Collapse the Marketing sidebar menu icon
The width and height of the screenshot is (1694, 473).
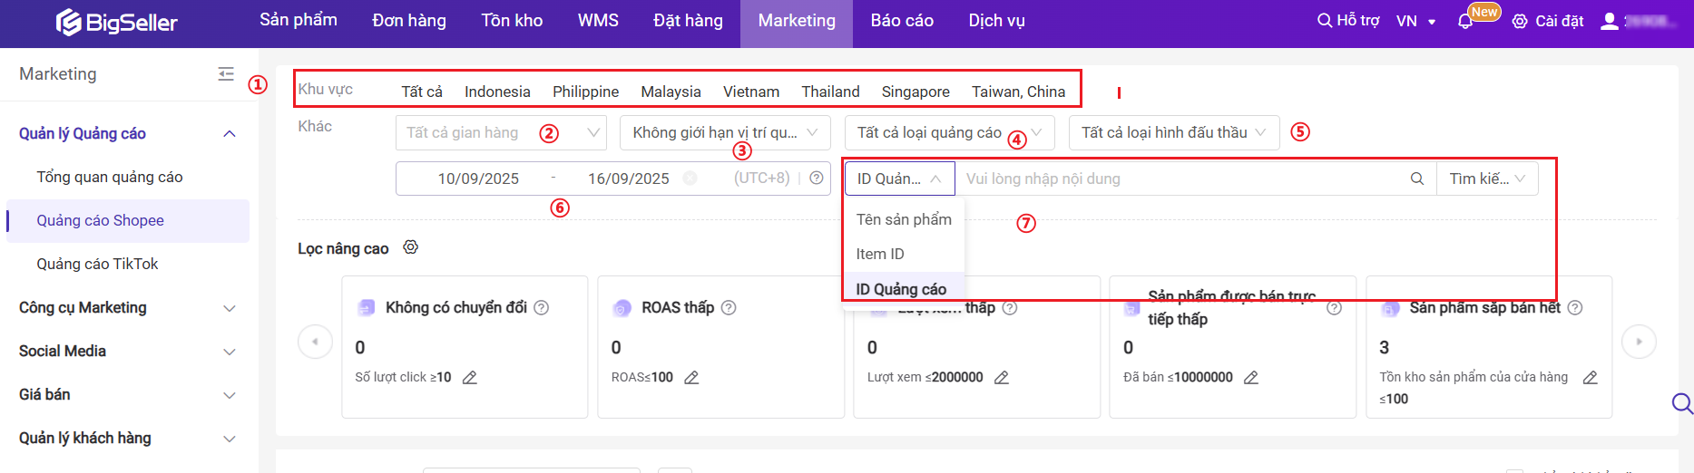click(x=226, y=74)
